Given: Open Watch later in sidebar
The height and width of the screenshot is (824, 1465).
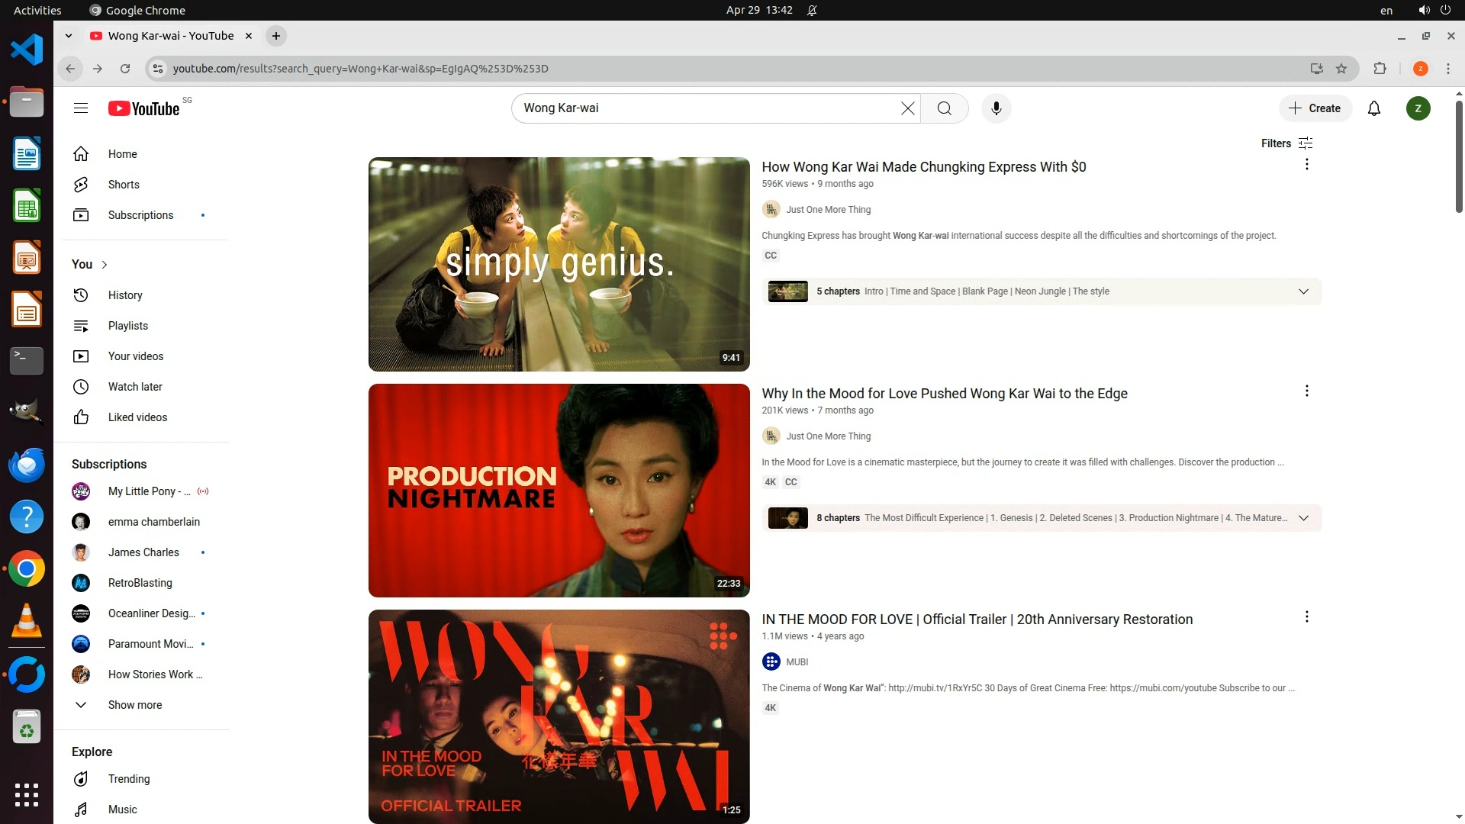Looking at the screenshot, I should [135, 387].
